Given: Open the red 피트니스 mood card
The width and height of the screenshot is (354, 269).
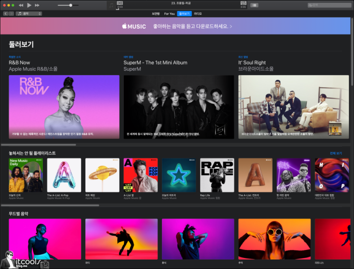Looking at the screenshot, I should (333, 239).
